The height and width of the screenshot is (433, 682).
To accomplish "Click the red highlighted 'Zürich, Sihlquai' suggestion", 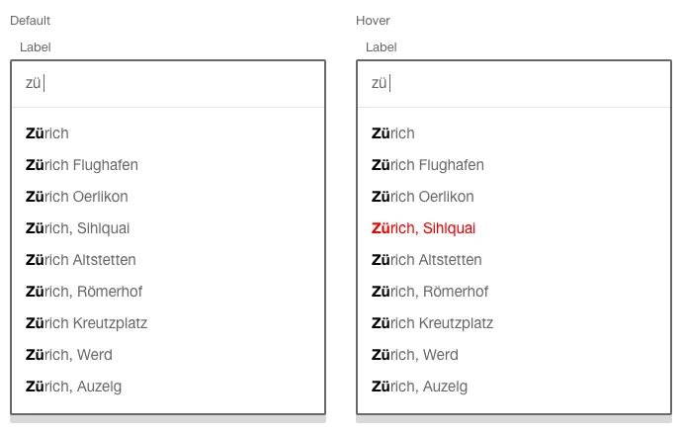I will point(424,228).
